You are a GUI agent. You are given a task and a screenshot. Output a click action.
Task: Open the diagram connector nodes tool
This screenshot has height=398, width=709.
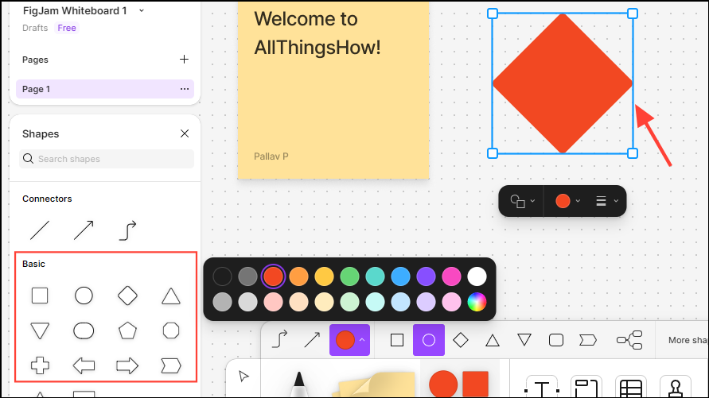[629, 340]
